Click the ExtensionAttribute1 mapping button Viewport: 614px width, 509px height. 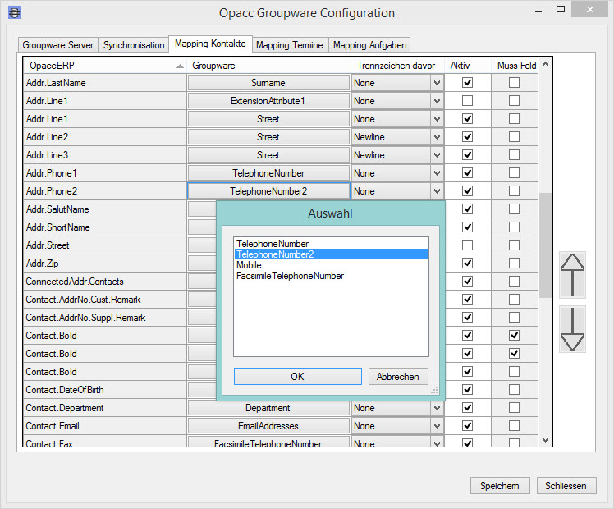click(268, 101)
